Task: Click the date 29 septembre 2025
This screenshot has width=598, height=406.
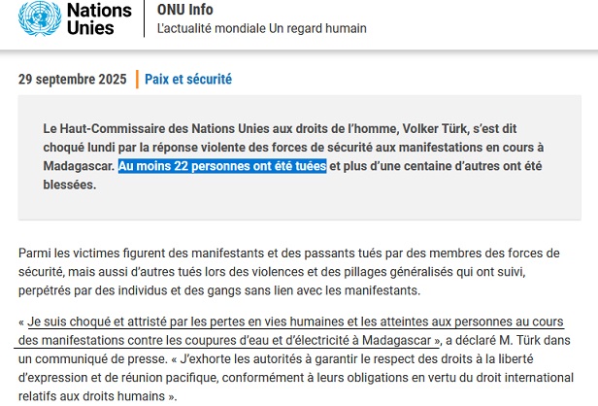Action: [72, 79]
